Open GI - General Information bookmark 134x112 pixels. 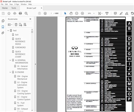coord(22,67)
